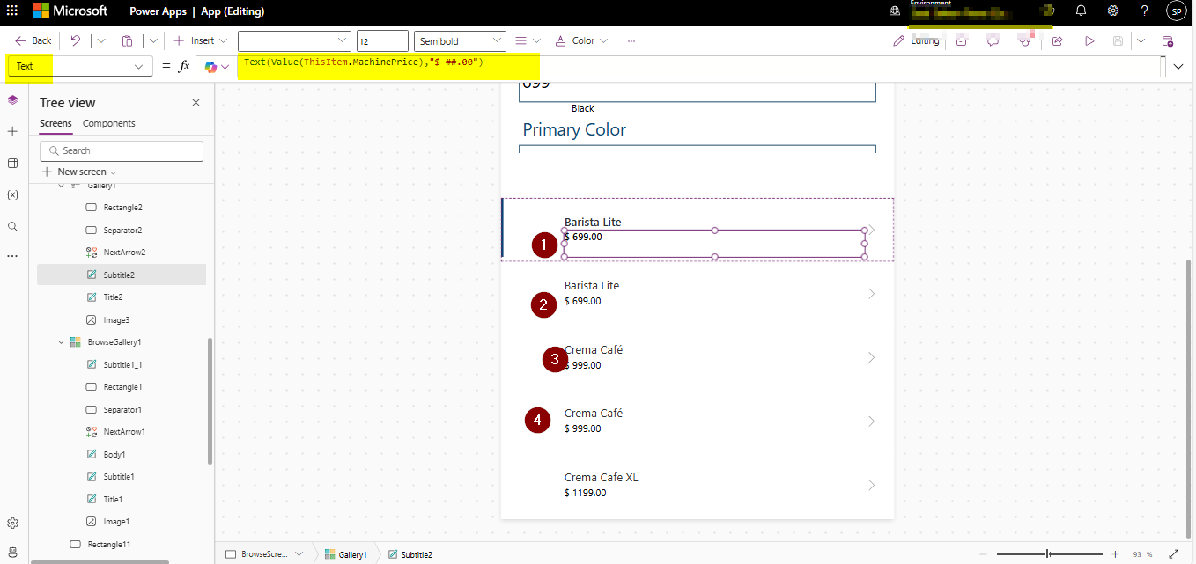Open the Comments pane icon

pyautogui.click(x=993, y=40)
